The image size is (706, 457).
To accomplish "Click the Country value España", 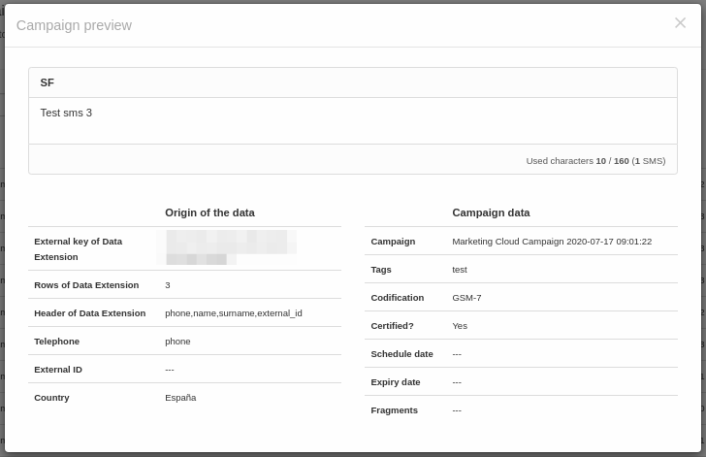I will [x=180, y=398].
